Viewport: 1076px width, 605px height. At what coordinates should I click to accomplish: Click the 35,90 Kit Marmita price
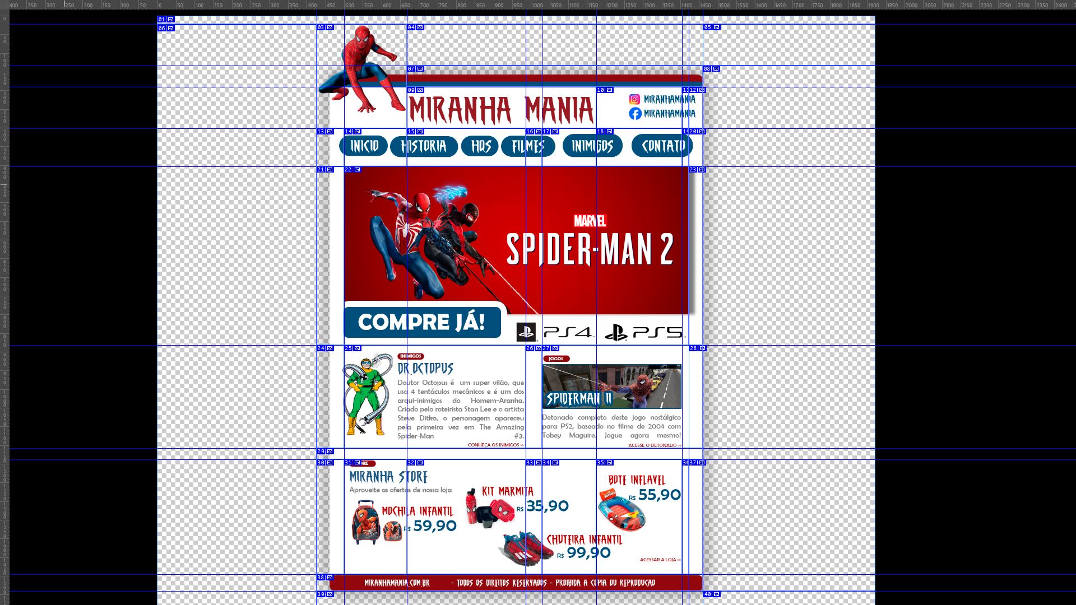click(x=547, y=506)
